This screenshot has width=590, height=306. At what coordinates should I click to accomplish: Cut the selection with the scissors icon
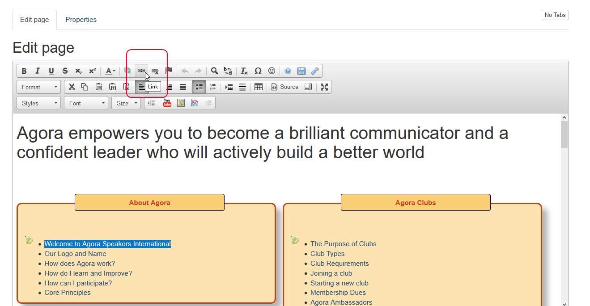(72, 87)
